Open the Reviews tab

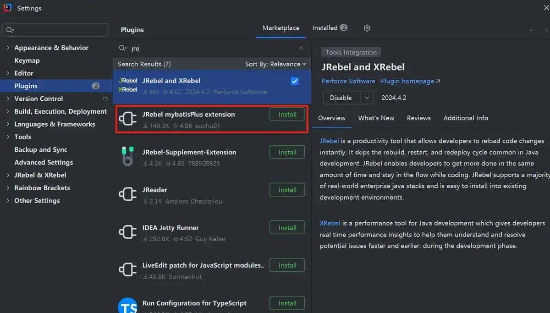pos(418,118)
